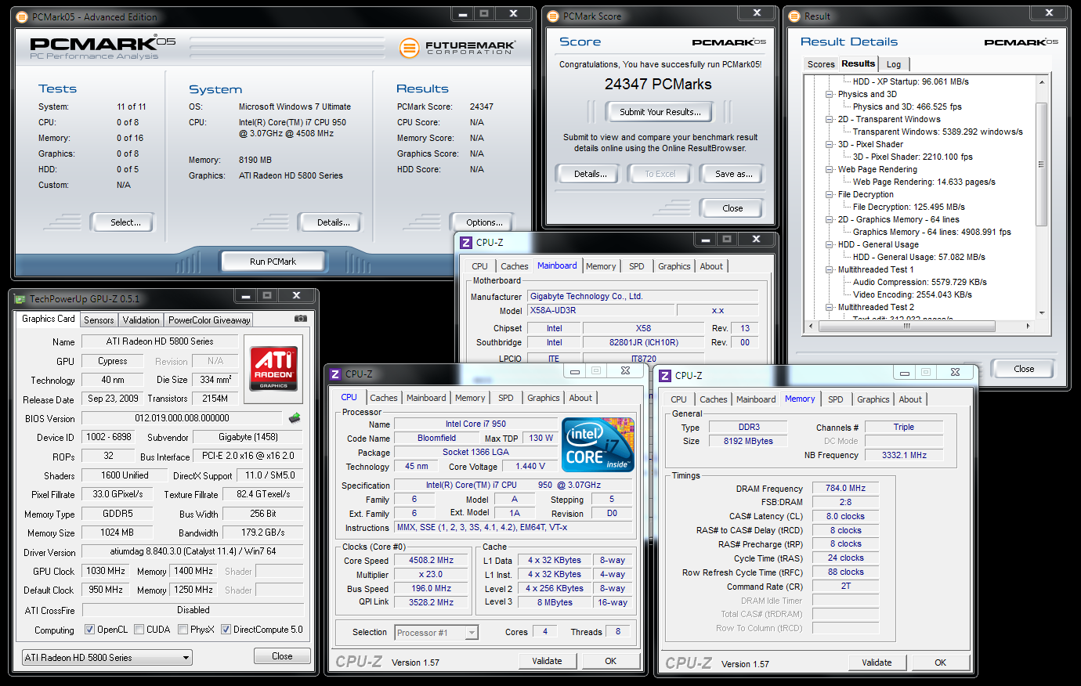The height and width of the screenshot is (686, 1081).
Task: Click the GPU Clock 1030 MHz field
Action: (x=107, y=571)
